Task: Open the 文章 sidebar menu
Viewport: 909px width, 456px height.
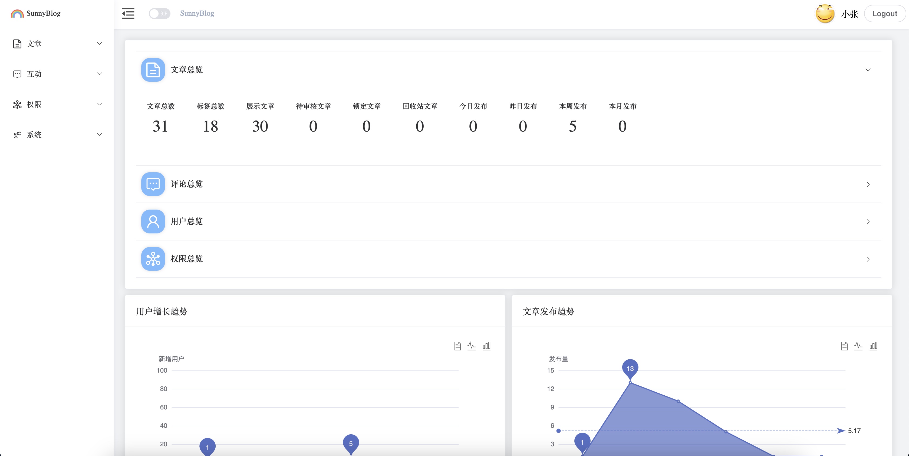Action: click(57, 44)
